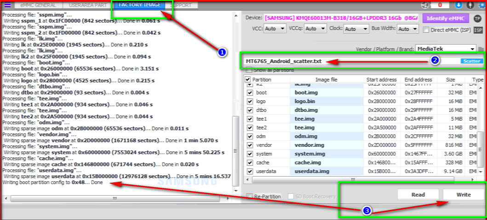Uncheck the boot partition checkbox
Screen dimensions: 487x220
coord(250,93)
